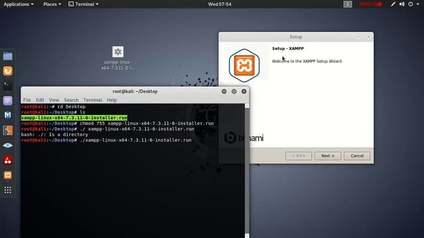Expand the Terminal app menu in top bar
Viewport: 424px width, 238px height.
point(83,4)
